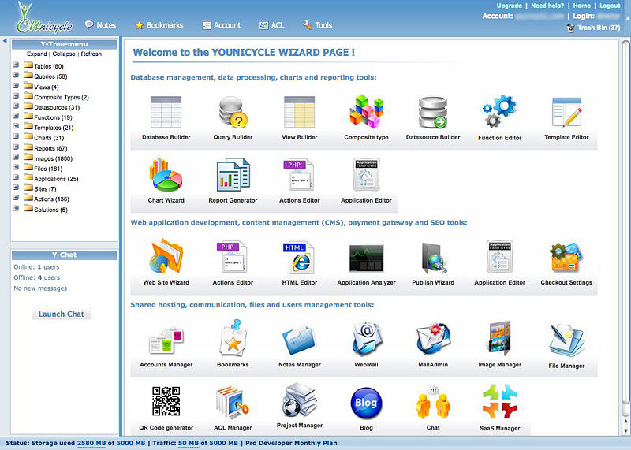Click the Logout link

click(x=610, y=6)
